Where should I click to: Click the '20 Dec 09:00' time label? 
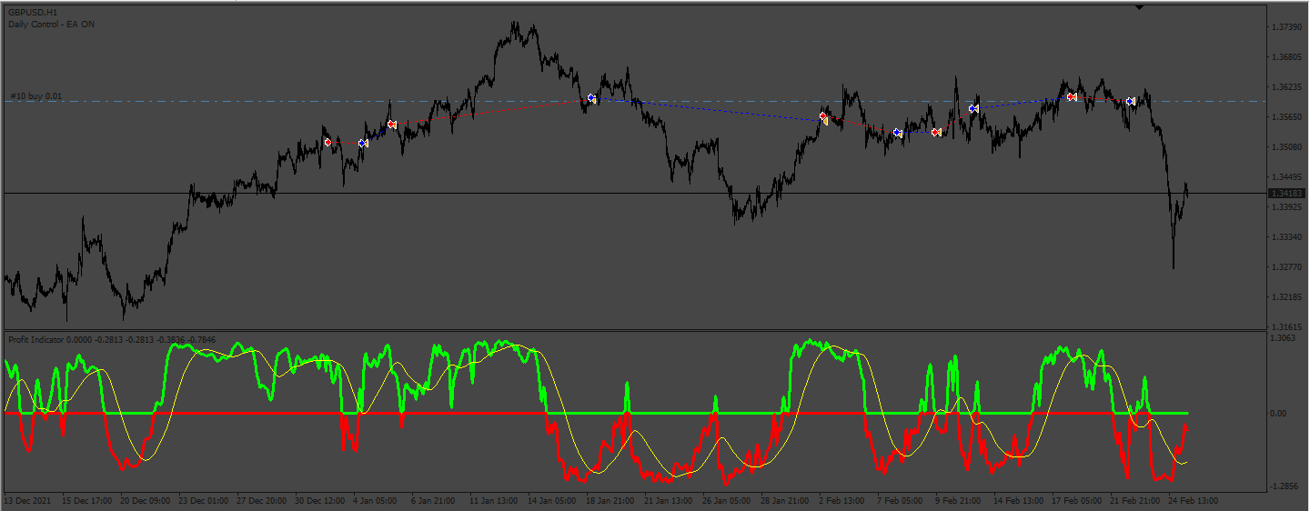[x=146, y=500]
